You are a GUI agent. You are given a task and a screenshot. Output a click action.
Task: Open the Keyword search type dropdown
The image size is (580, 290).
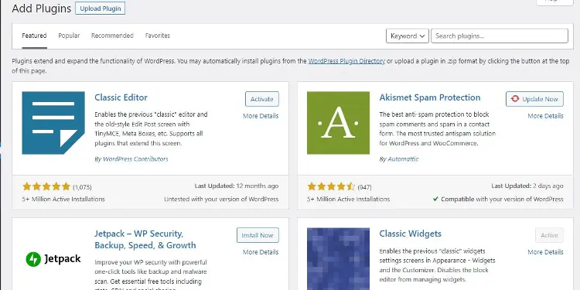pos(408,36)
